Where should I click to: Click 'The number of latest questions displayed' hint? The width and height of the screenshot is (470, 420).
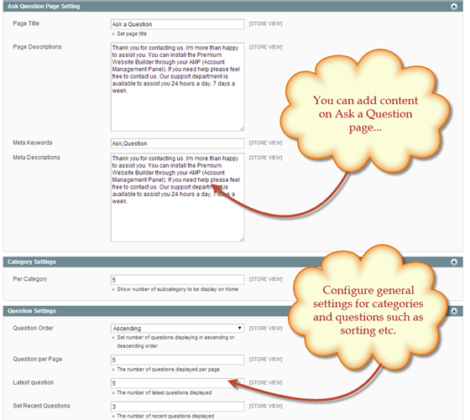pyautogui.click(x=164, y=393)
